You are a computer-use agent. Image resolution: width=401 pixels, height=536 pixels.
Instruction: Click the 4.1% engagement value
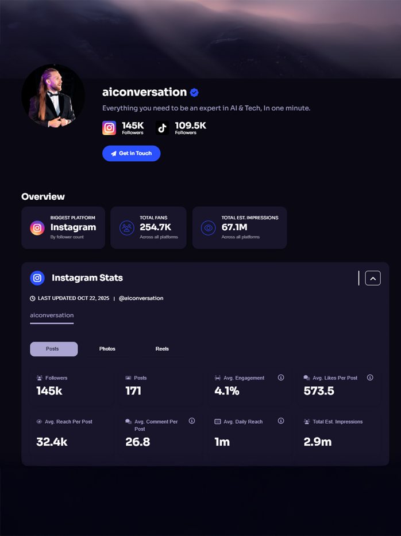[227, 391]
